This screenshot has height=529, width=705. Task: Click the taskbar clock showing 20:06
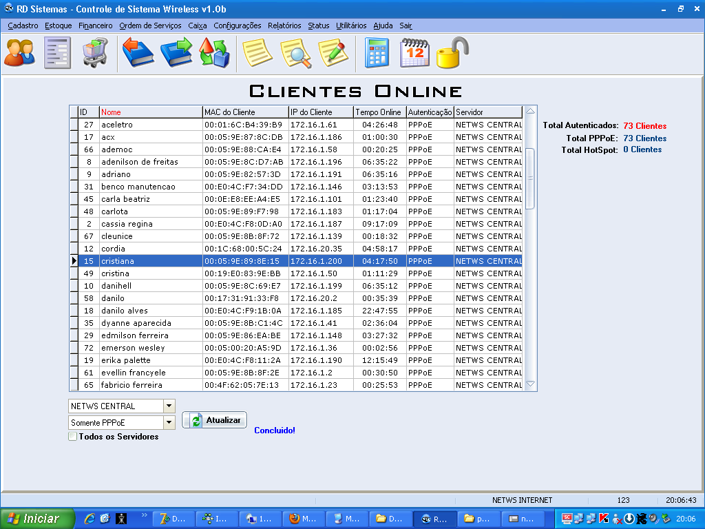click(686, 519)
